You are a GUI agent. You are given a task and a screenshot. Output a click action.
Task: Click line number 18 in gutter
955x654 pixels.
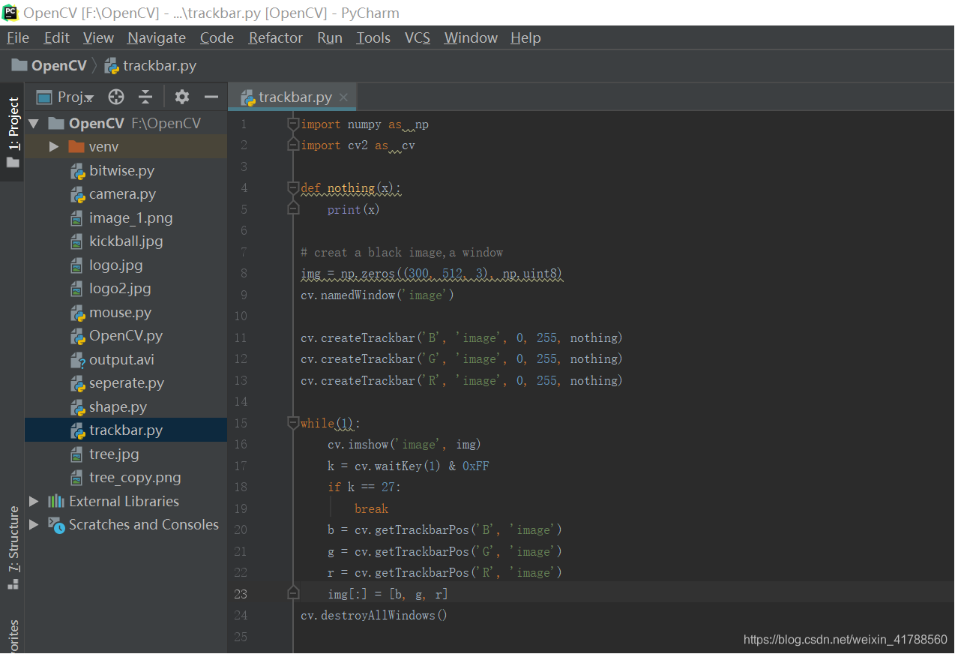point(241,487)
